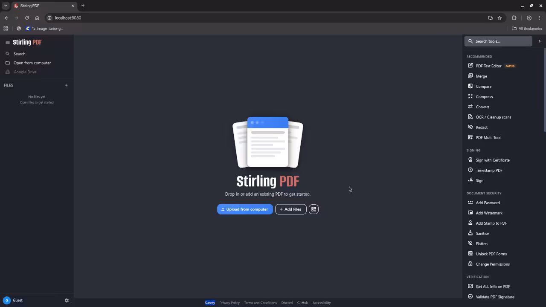Switch to the Stirling PDF browser tab
This screenshot has height=307, width=546.
(x=44, y=6)
